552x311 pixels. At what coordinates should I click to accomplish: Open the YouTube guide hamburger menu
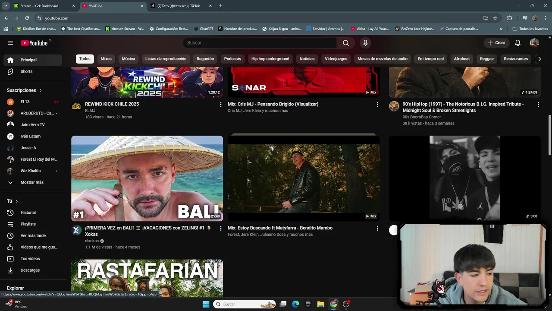point(10,43)
